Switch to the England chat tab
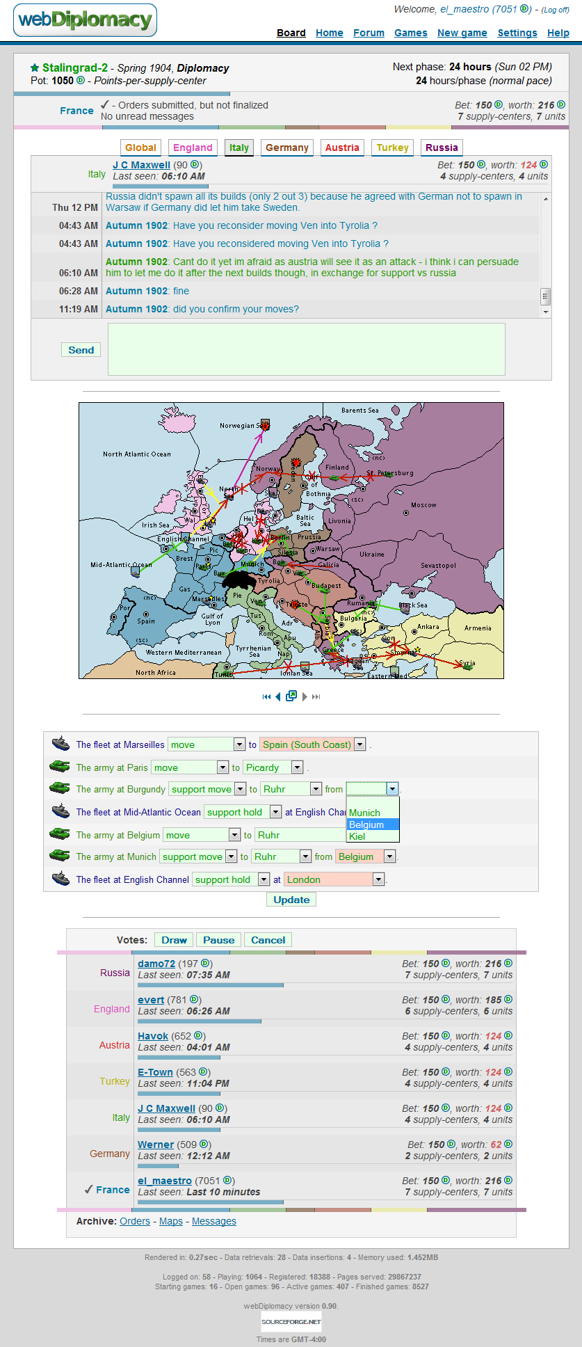Viewport: 582px width, 1347px height. click(193, 148)
